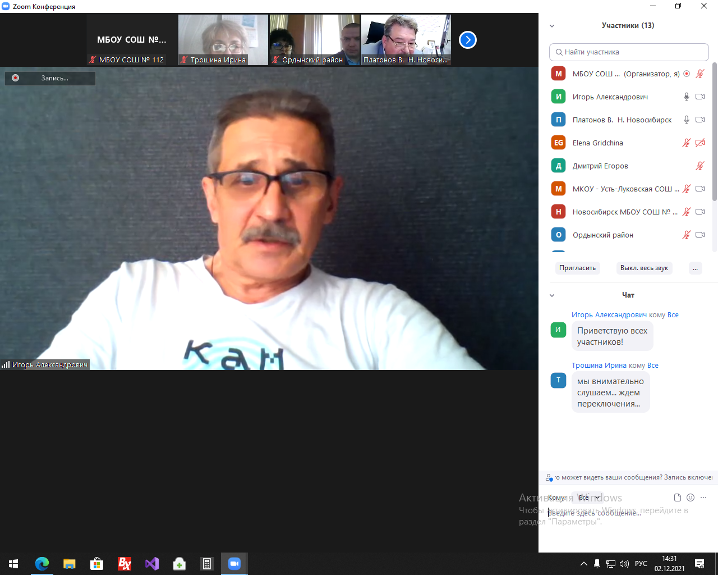Toggle video for Elena Gridchina
Viewport: 718px width, 575px height.
coord(700,143)
